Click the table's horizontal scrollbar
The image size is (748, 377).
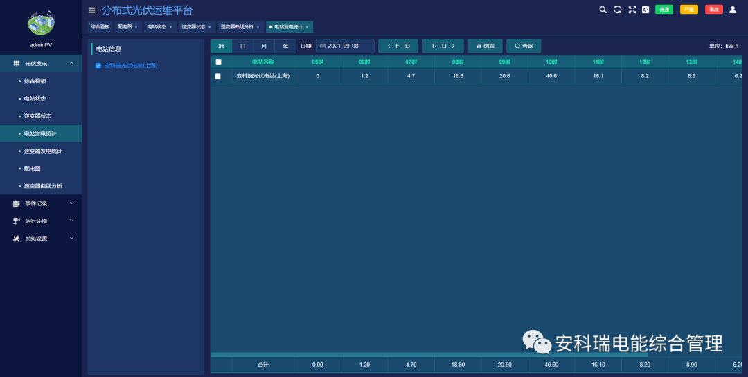(x=429, y=355)
